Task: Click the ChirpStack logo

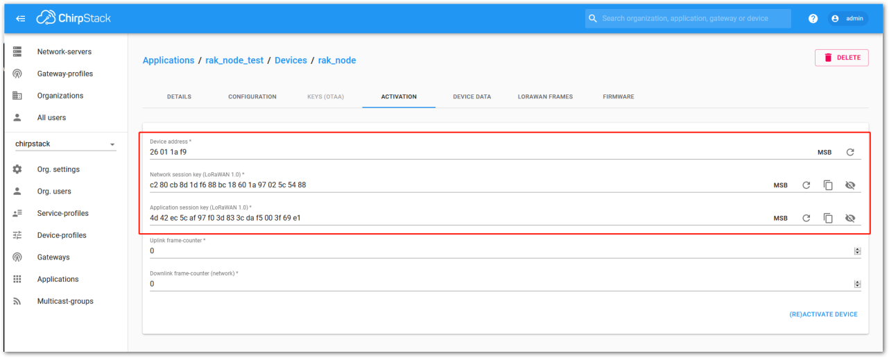Action: [x=74, y=18]
